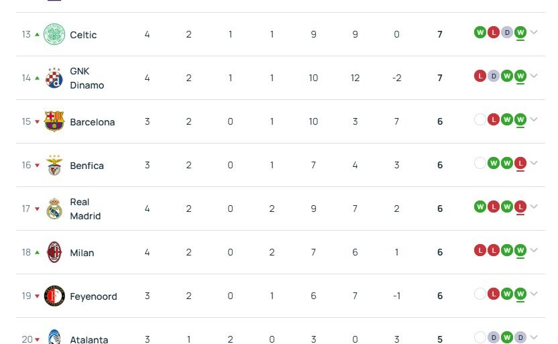Click the Milan club crest
This screenshot has height=344, width=558.
[x=54, y=252]
